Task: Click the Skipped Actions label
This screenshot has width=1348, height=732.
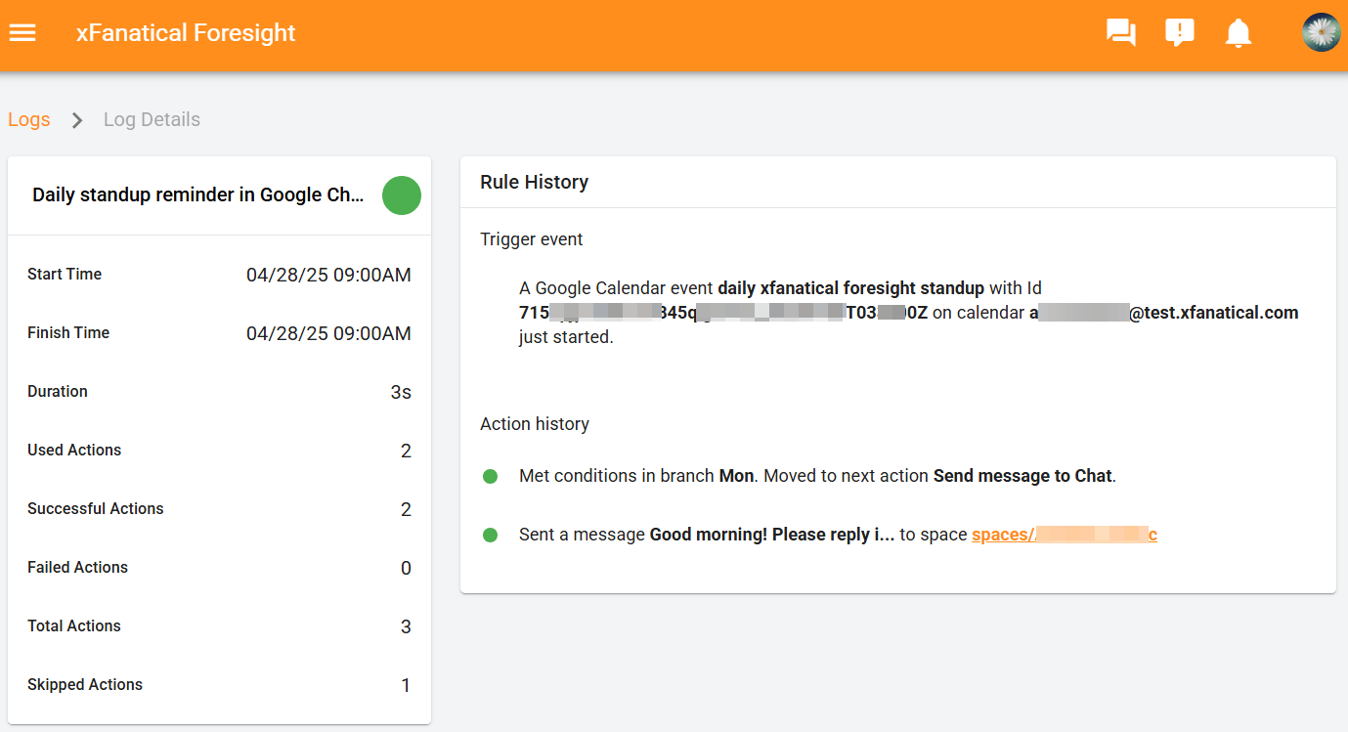Action: 85,685
